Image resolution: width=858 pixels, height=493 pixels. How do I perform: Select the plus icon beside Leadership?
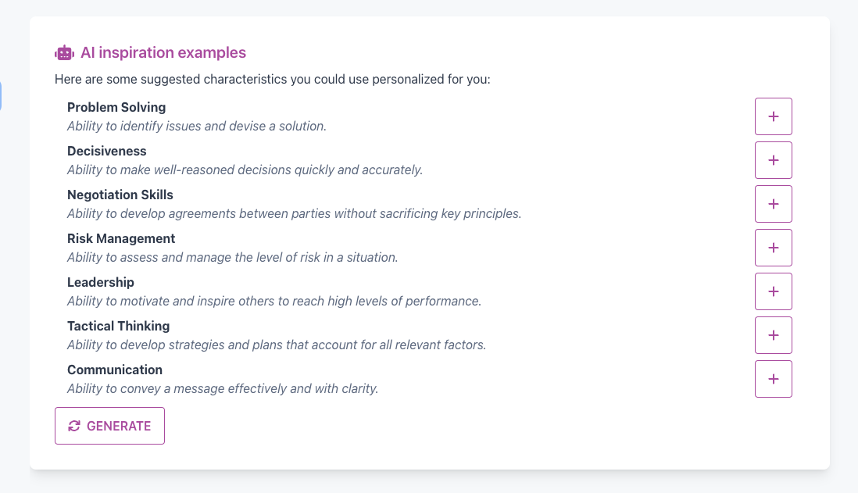pyautogui.click(x=773, y=291)
